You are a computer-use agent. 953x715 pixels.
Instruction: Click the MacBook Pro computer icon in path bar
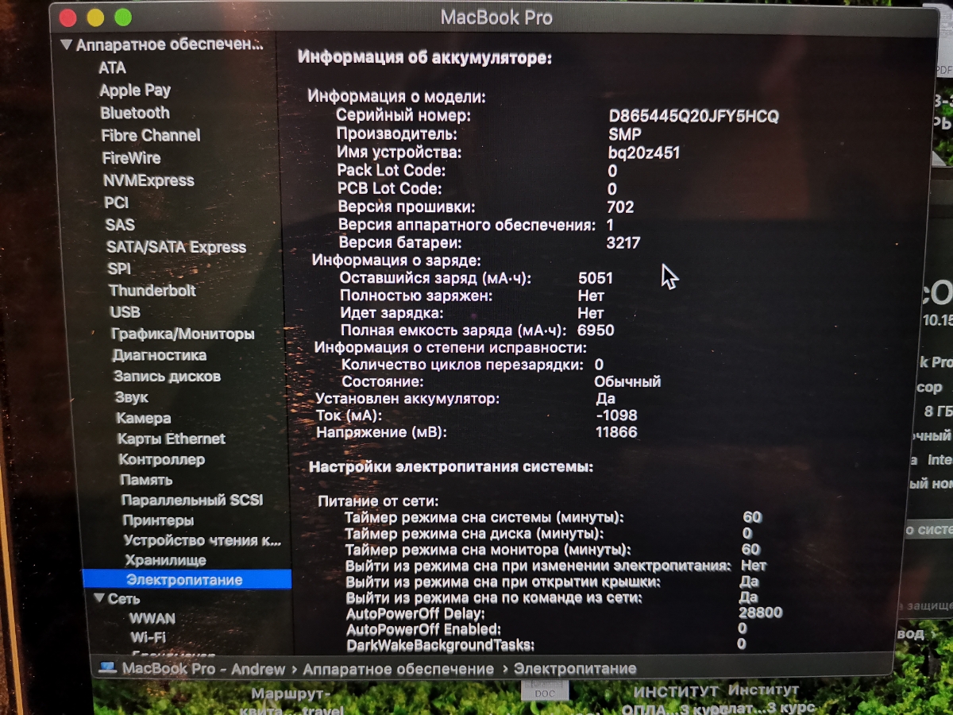107,668
